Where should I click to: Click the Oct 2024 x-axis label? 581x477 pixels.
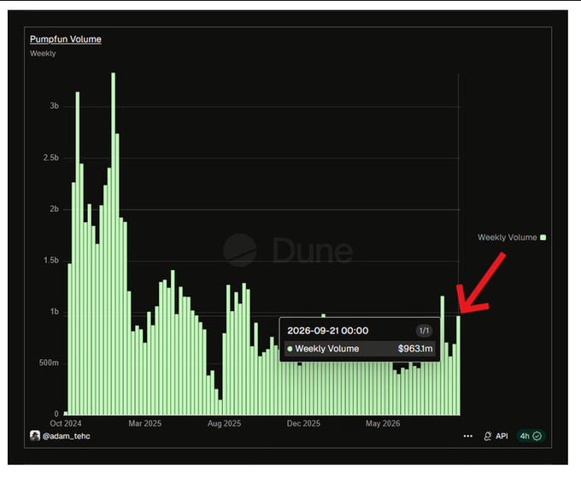click(x=66, y=423)
